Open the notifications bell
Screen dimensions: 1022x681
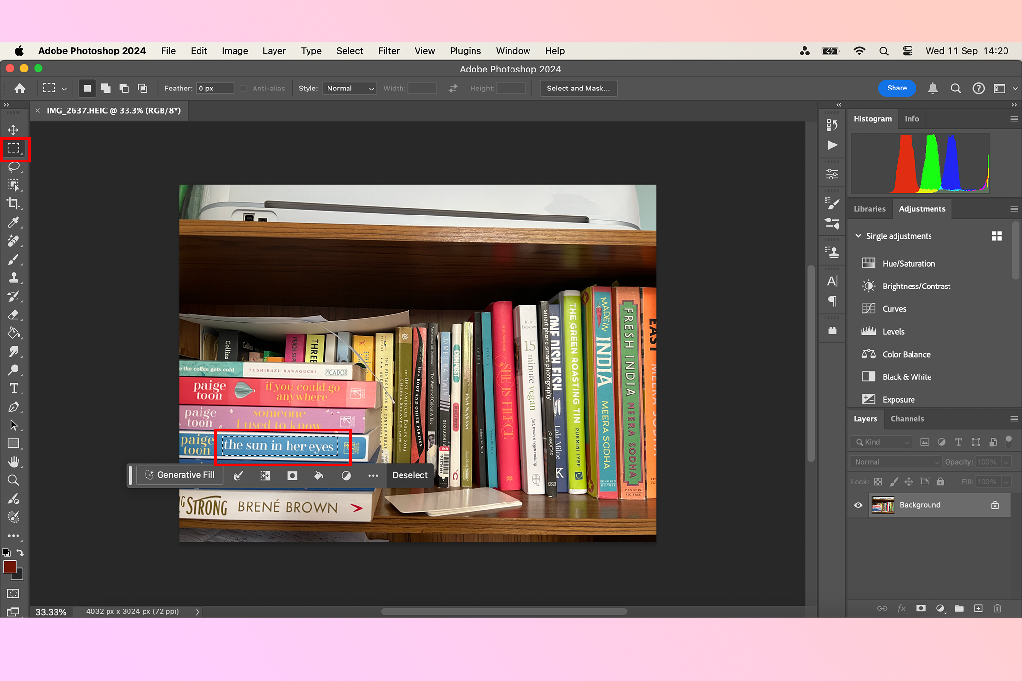click(x=932, y=88)
